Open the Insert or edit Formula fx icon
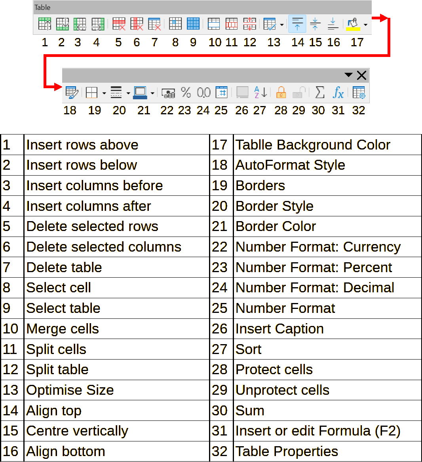 (338, 93)
